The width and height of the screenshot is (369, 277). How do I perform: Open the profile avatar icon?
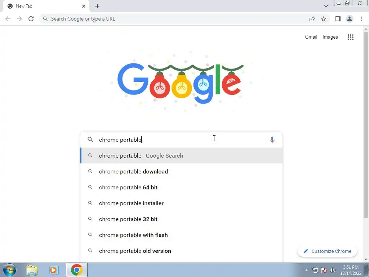[x=350, y=19]
